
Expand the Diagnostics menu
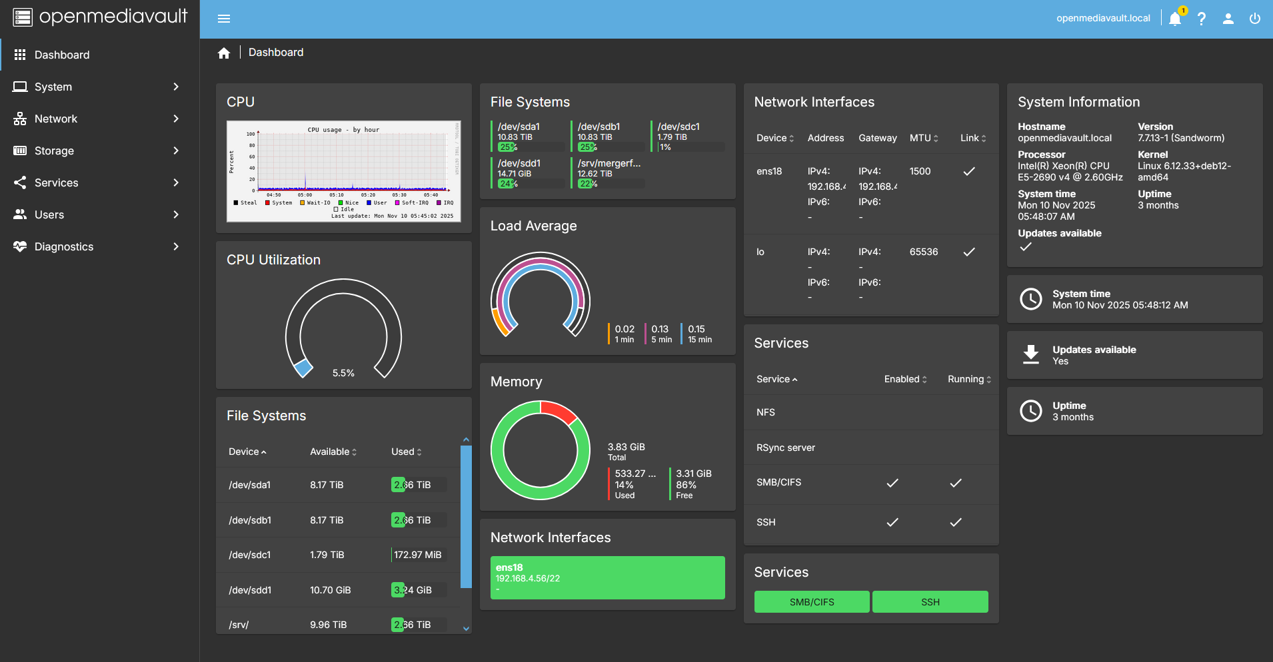click(x=100, y=246)
